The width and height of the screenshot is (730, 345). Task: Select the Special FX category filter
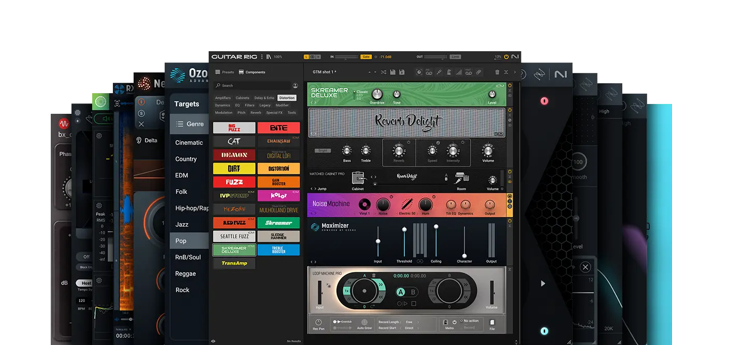(x=274, y=112)
